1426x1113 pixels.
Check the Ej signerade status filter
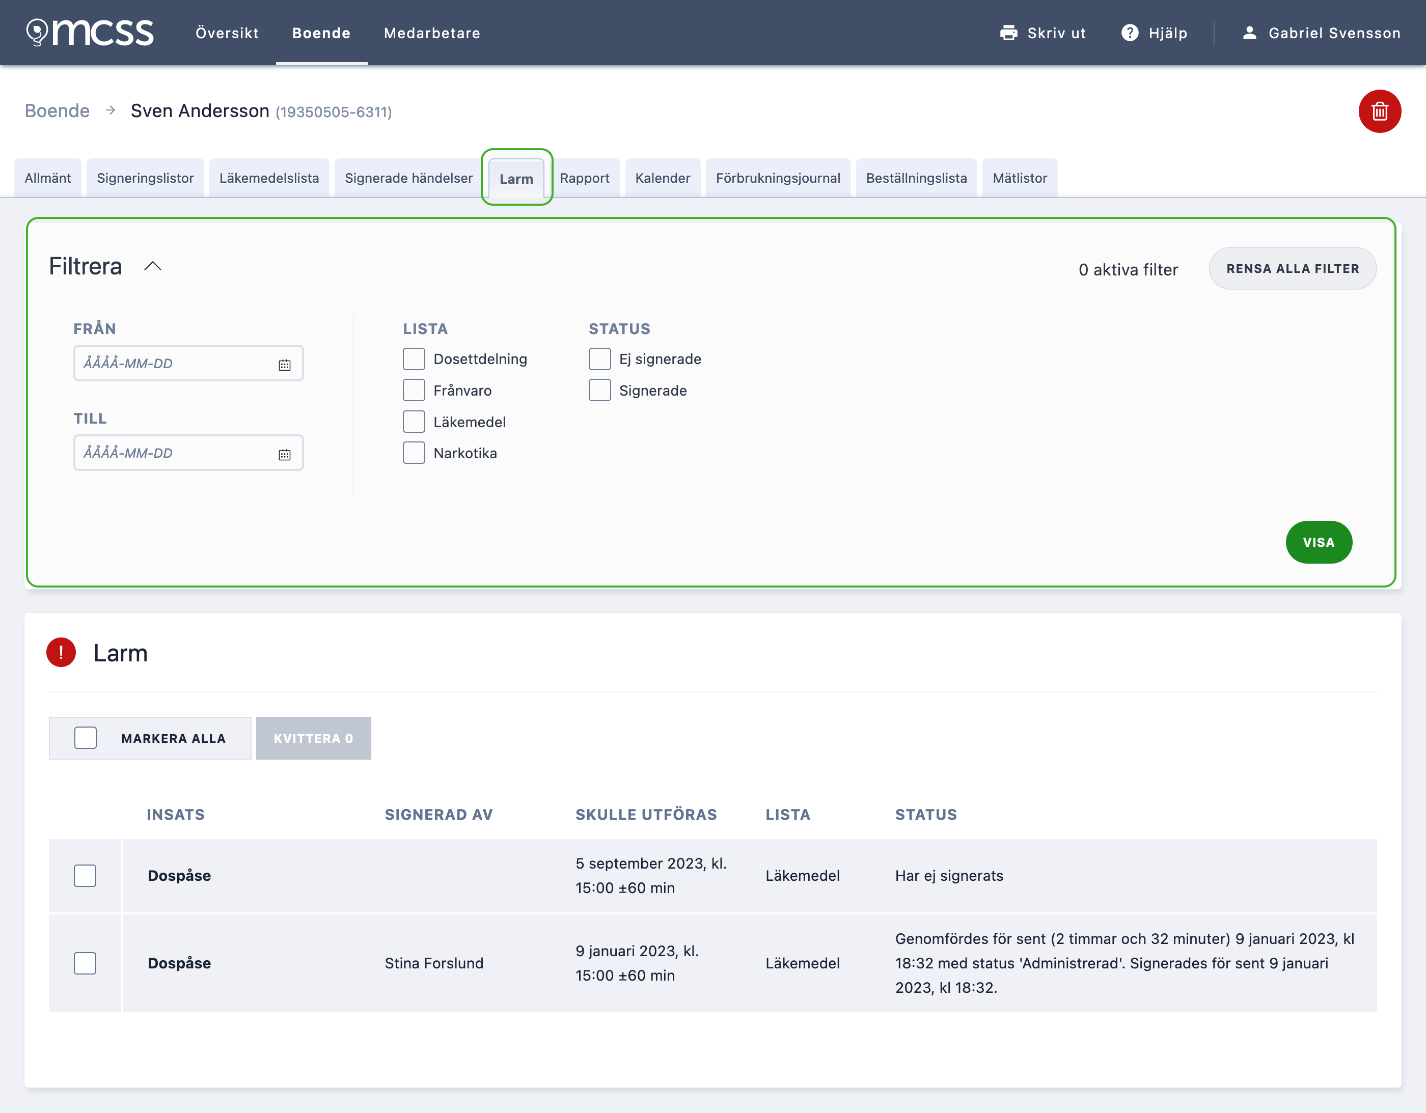[x=599, y=359]
